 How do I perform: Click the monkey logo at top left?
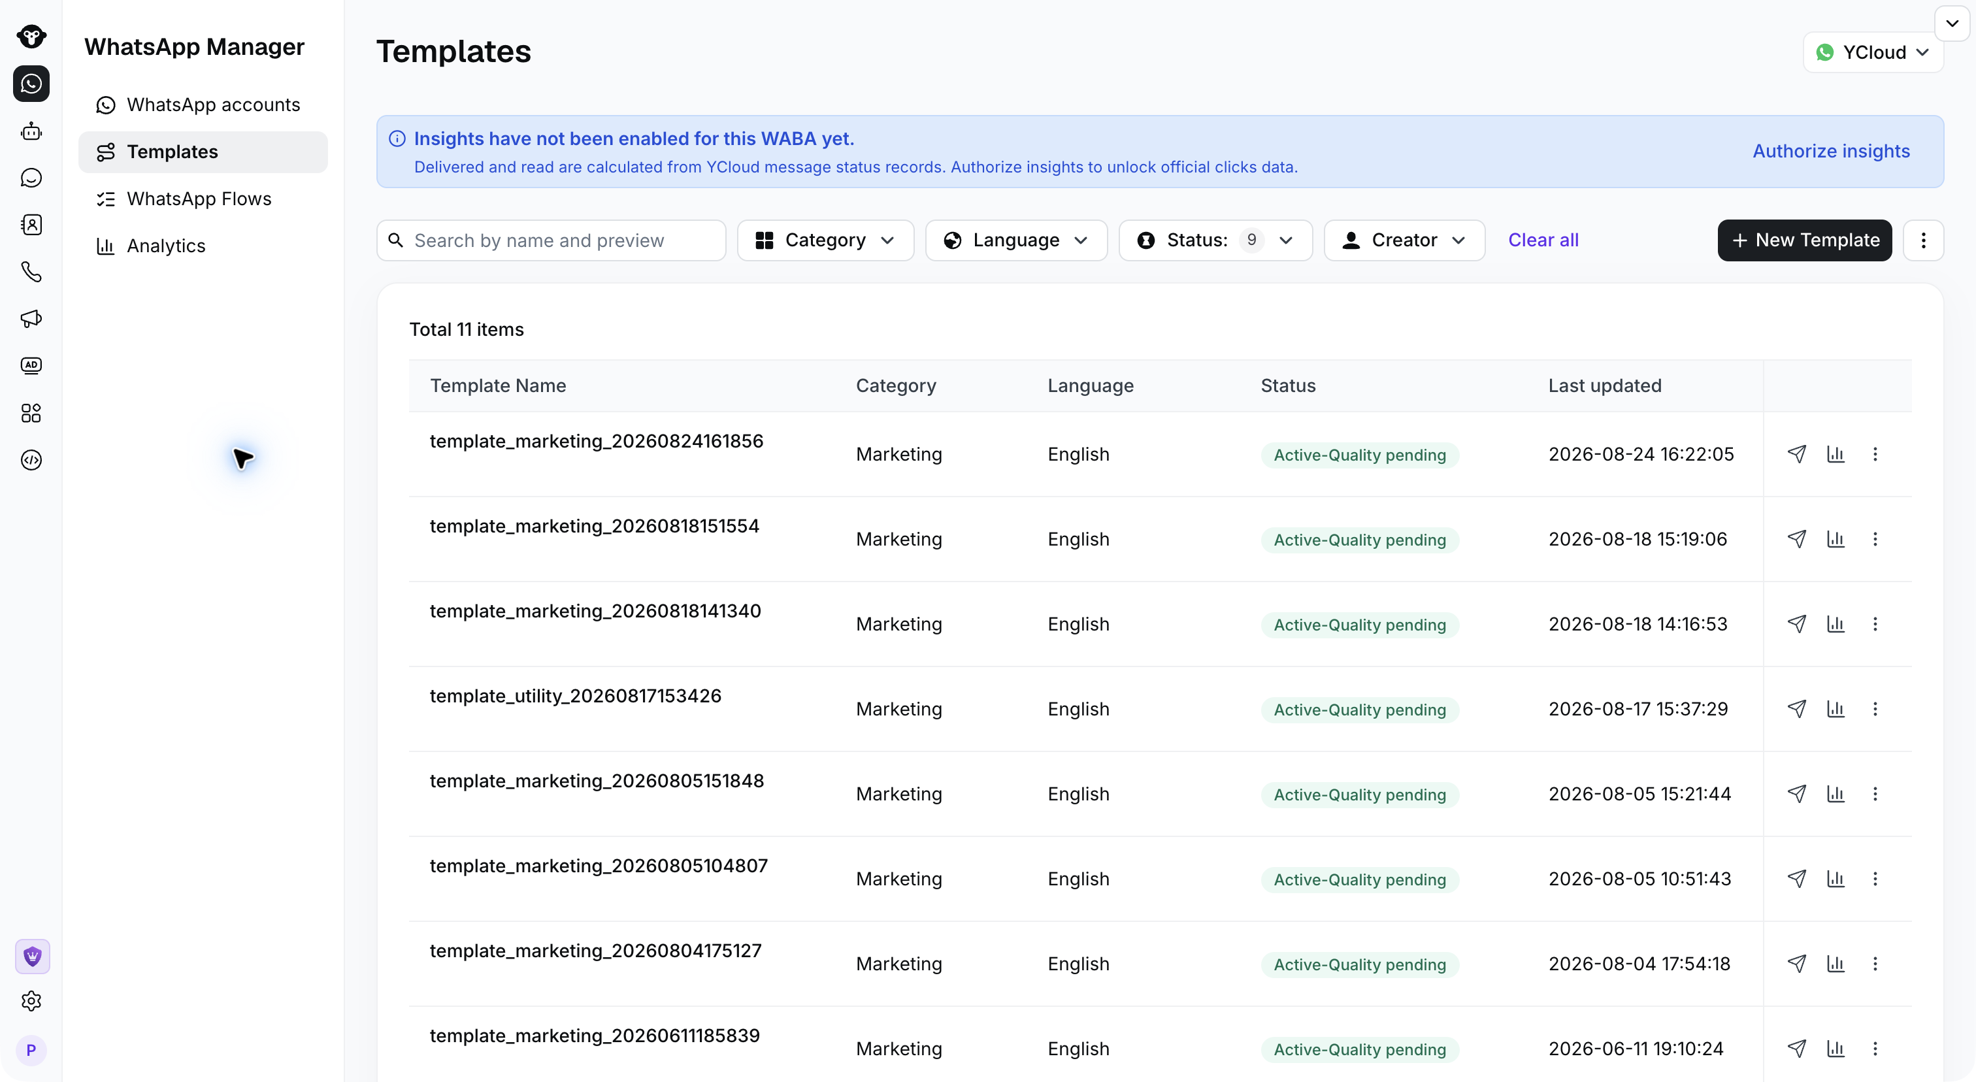click(x=31, y=36)
